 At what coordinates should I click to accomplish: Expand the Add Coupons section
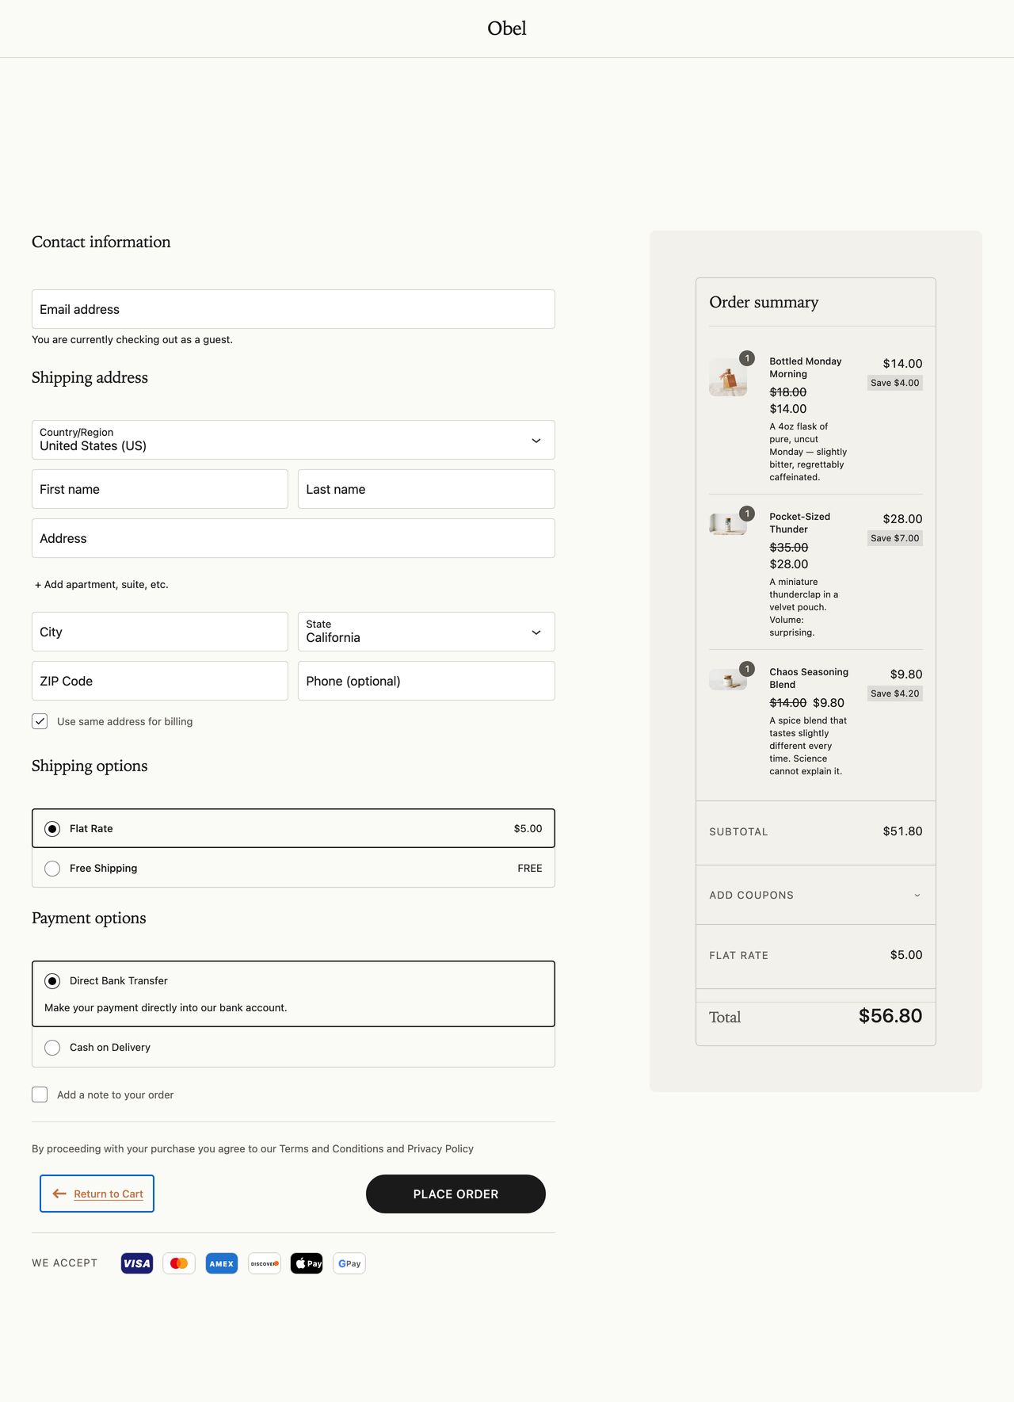[815, 895]
